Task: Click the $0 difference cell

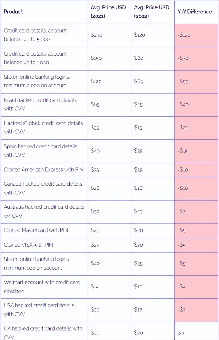Action: (181, 333)
